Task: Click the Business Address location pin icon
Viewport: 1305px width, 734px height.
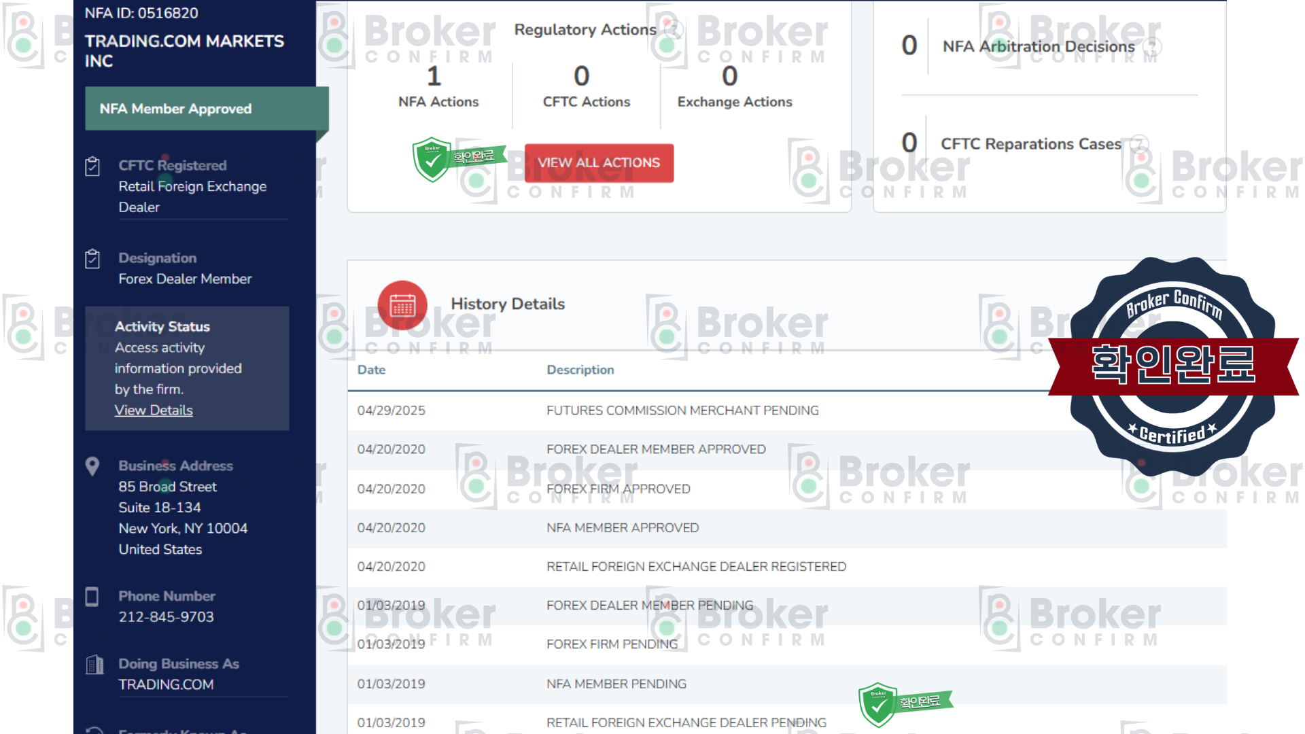Action: [x=92, y=466]
